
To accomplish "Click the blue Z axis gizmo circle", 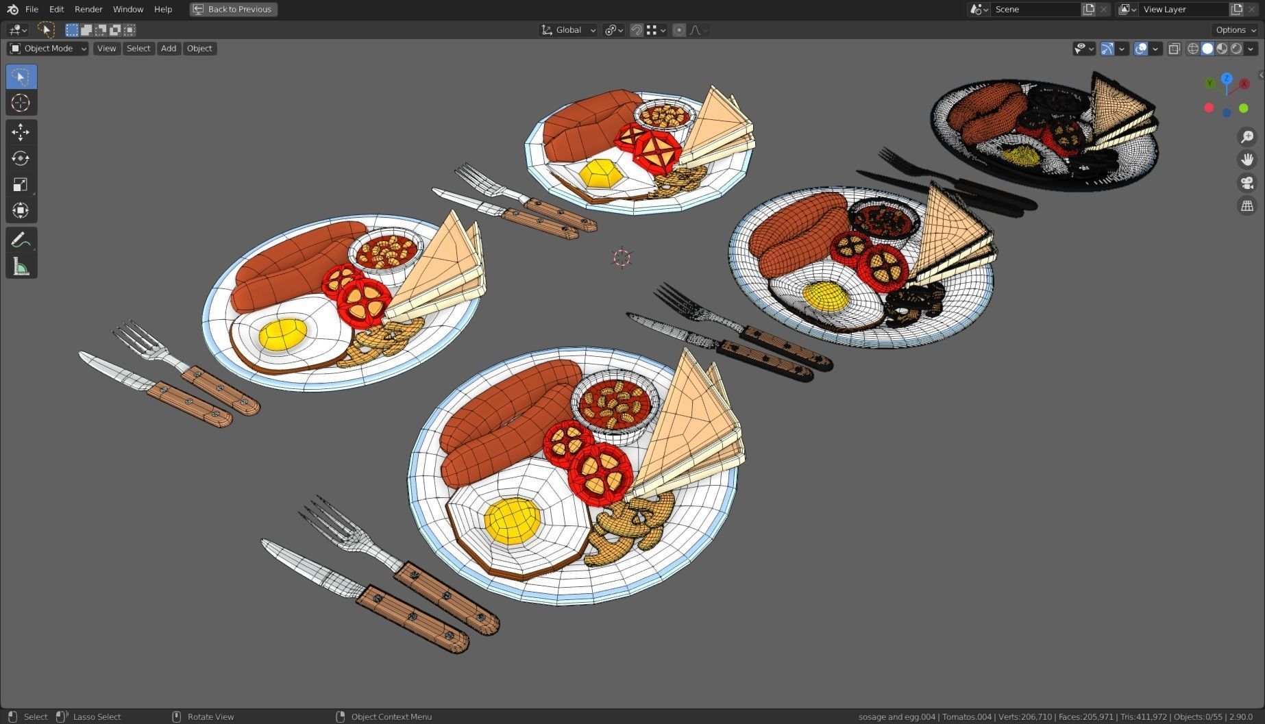I will click(x=1227, y=79).
